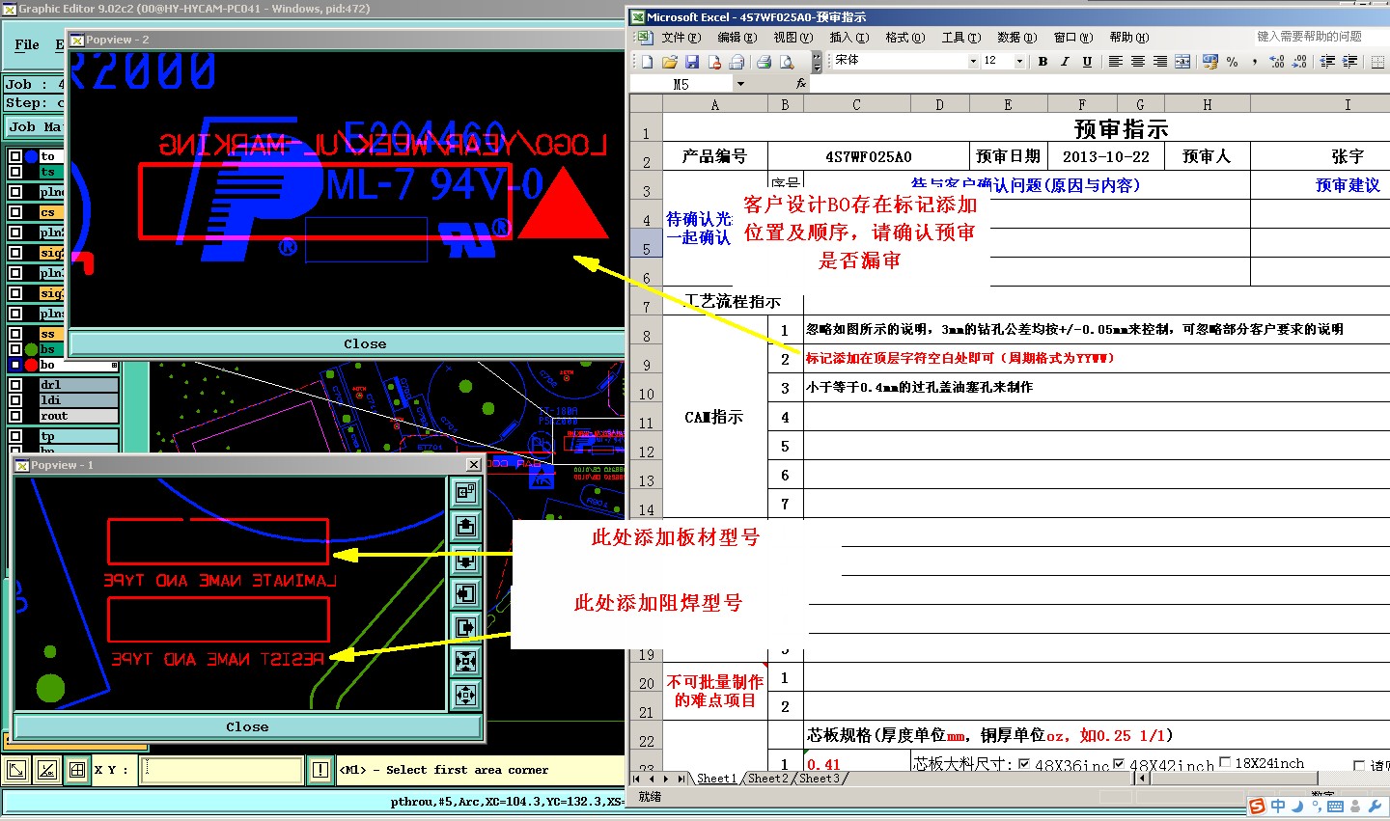Toggle the 'to' layer checkbox
Image resolution: width=1390 pixels, height=821 pixels.
click(x=15, y=156)
